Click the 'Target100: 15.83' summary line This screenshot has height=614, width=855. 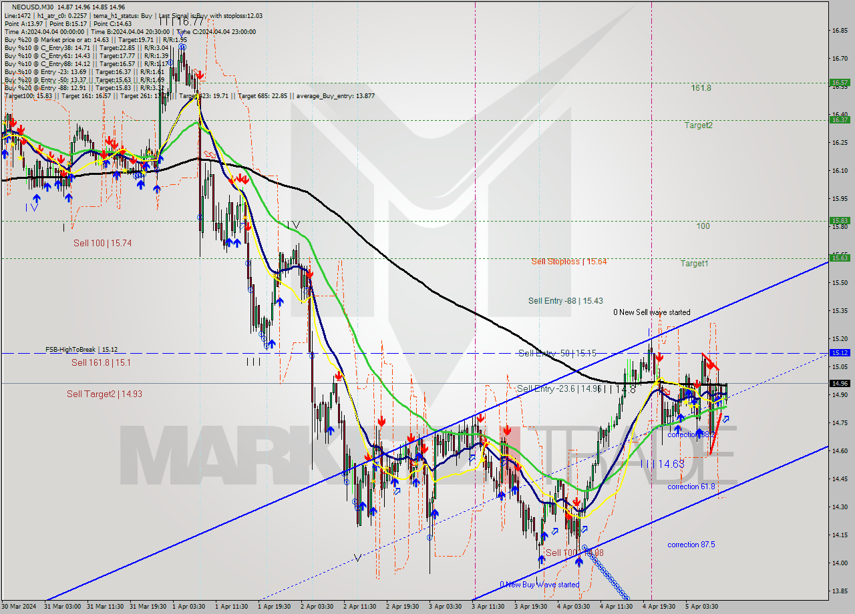pos(189,95)
